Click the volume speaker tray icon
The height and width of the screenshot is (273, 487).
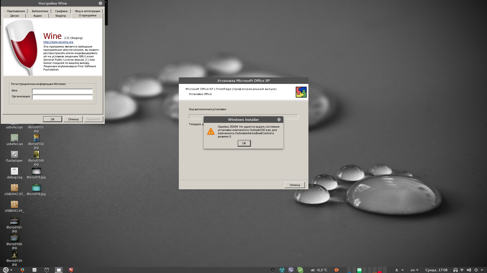coord(469,270)
